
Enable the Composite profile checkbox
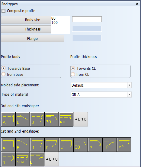(3, 11)
